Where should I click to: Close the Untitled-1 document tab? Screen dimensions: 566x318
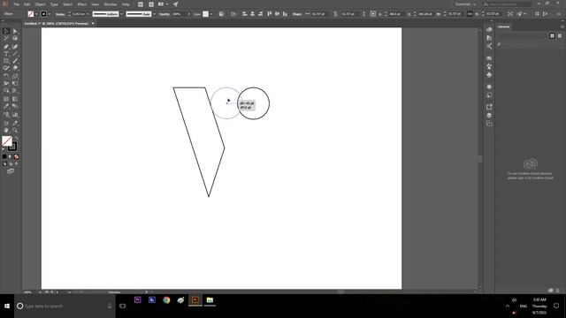(x=93, y=24)
